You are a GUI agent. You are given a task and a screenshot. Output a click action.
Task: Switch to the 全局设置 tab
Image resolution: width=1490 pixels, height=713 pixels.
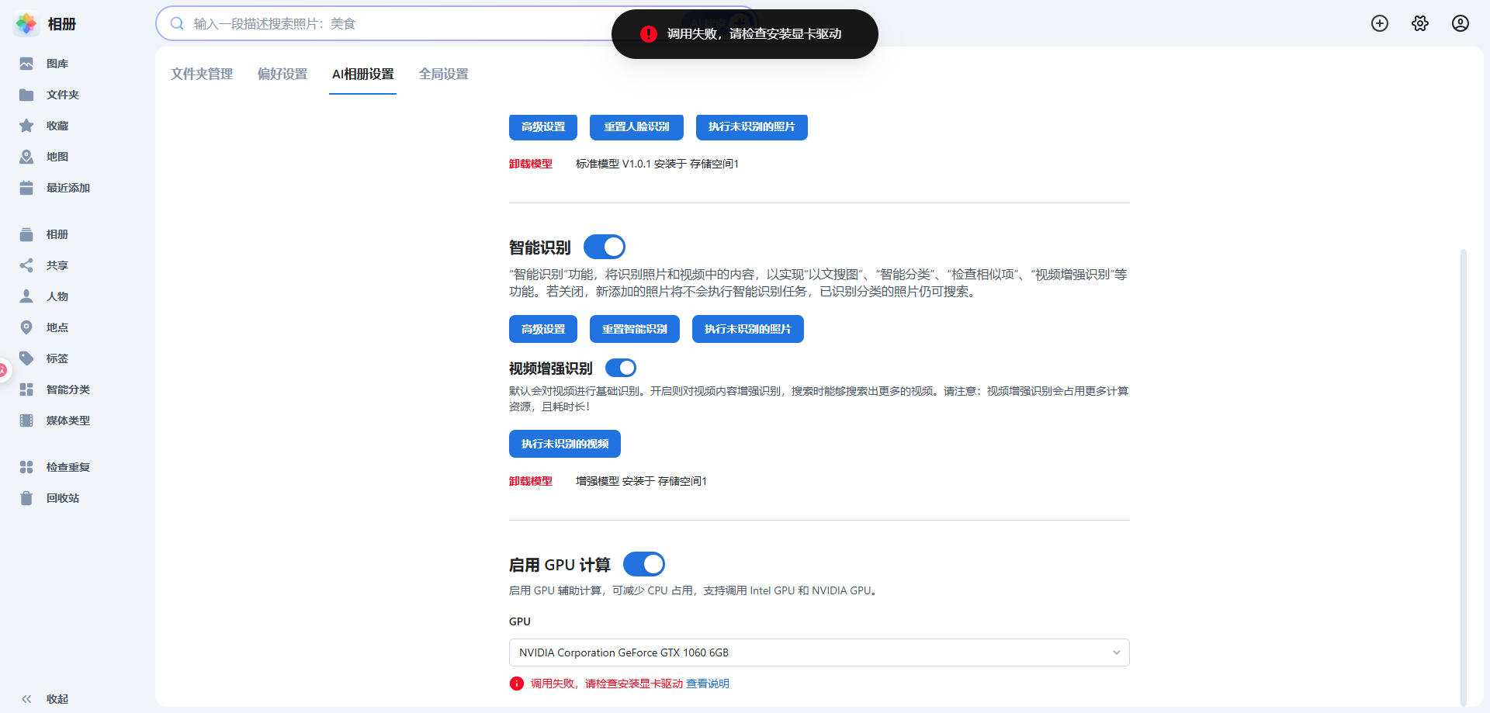coord(444,74)
